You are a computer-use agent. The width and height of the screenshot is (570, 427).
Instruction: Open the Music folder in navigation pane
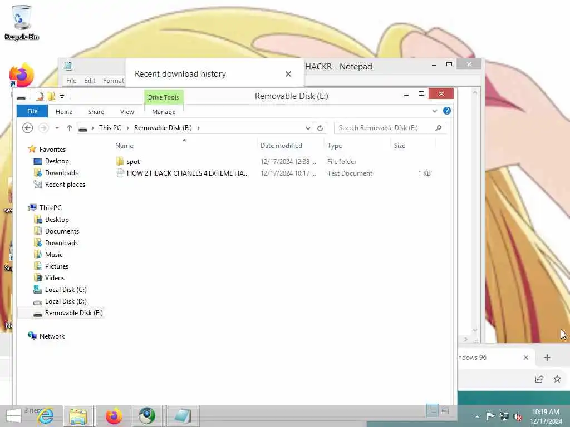click(x=54, y=255)
